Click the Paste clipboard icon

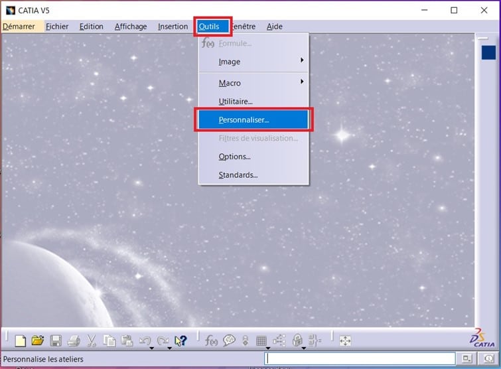click(x=127, y=340)
